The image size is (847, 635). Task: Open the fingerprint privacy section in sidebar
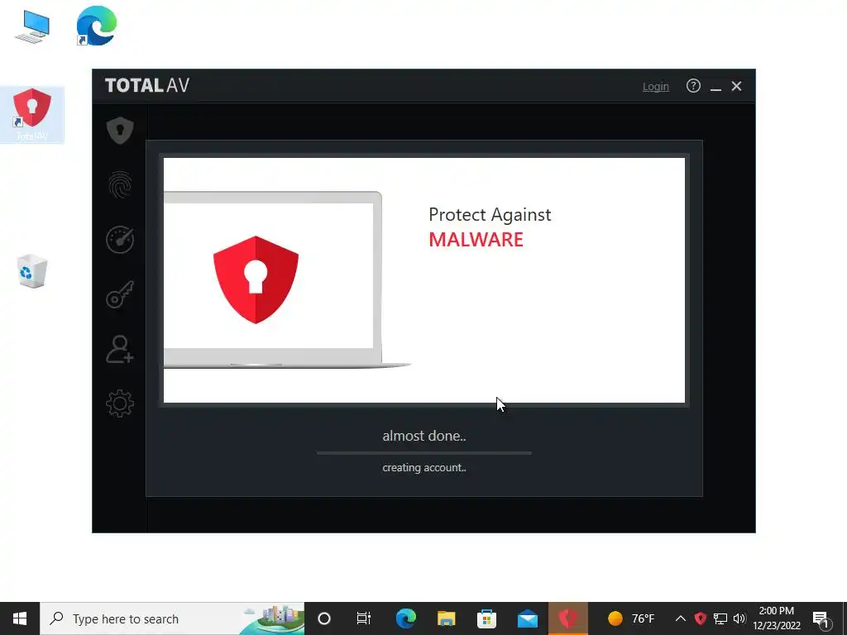point(120,185)
